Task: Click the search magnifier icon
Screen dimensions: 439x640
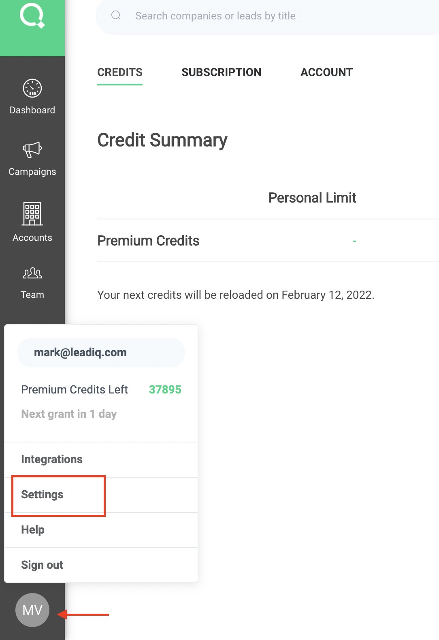Action: pos(116,15)
